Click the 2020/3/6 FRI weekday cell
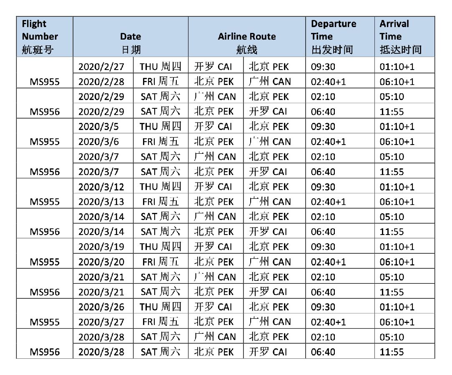Image resolution: width=452 pixels, height=375 pixels. coord(161,140)
